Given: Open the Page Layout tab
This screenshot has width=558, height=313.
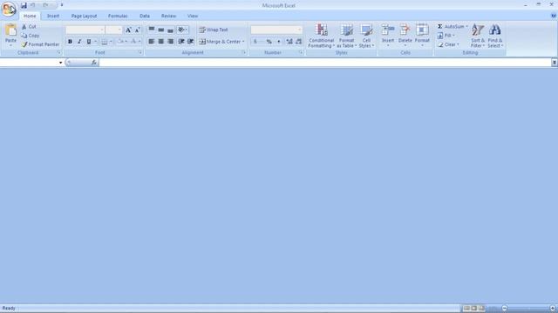Looking at the screenshot, I should (84, 16).
